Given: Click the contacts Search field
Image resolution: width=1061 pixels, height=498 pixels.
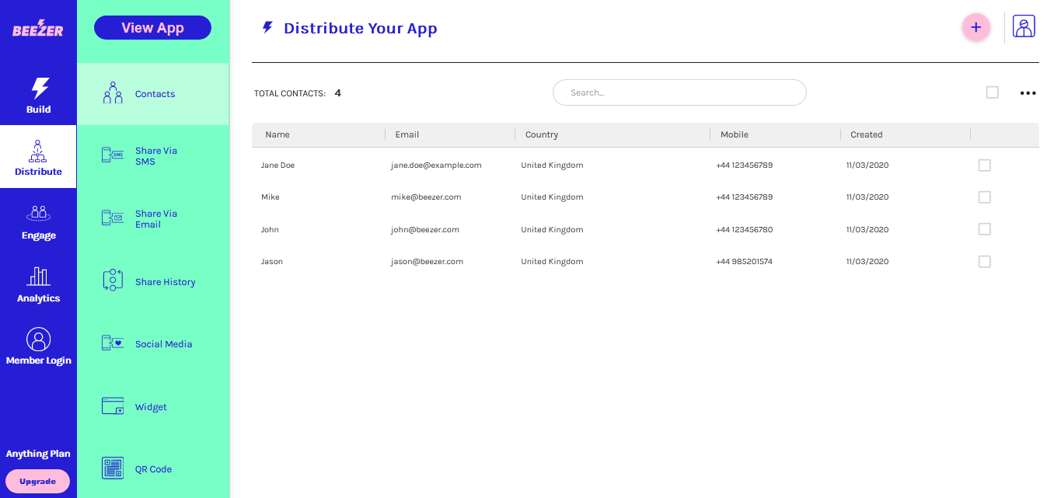Looking at the screenshot, I should point(679,92).
